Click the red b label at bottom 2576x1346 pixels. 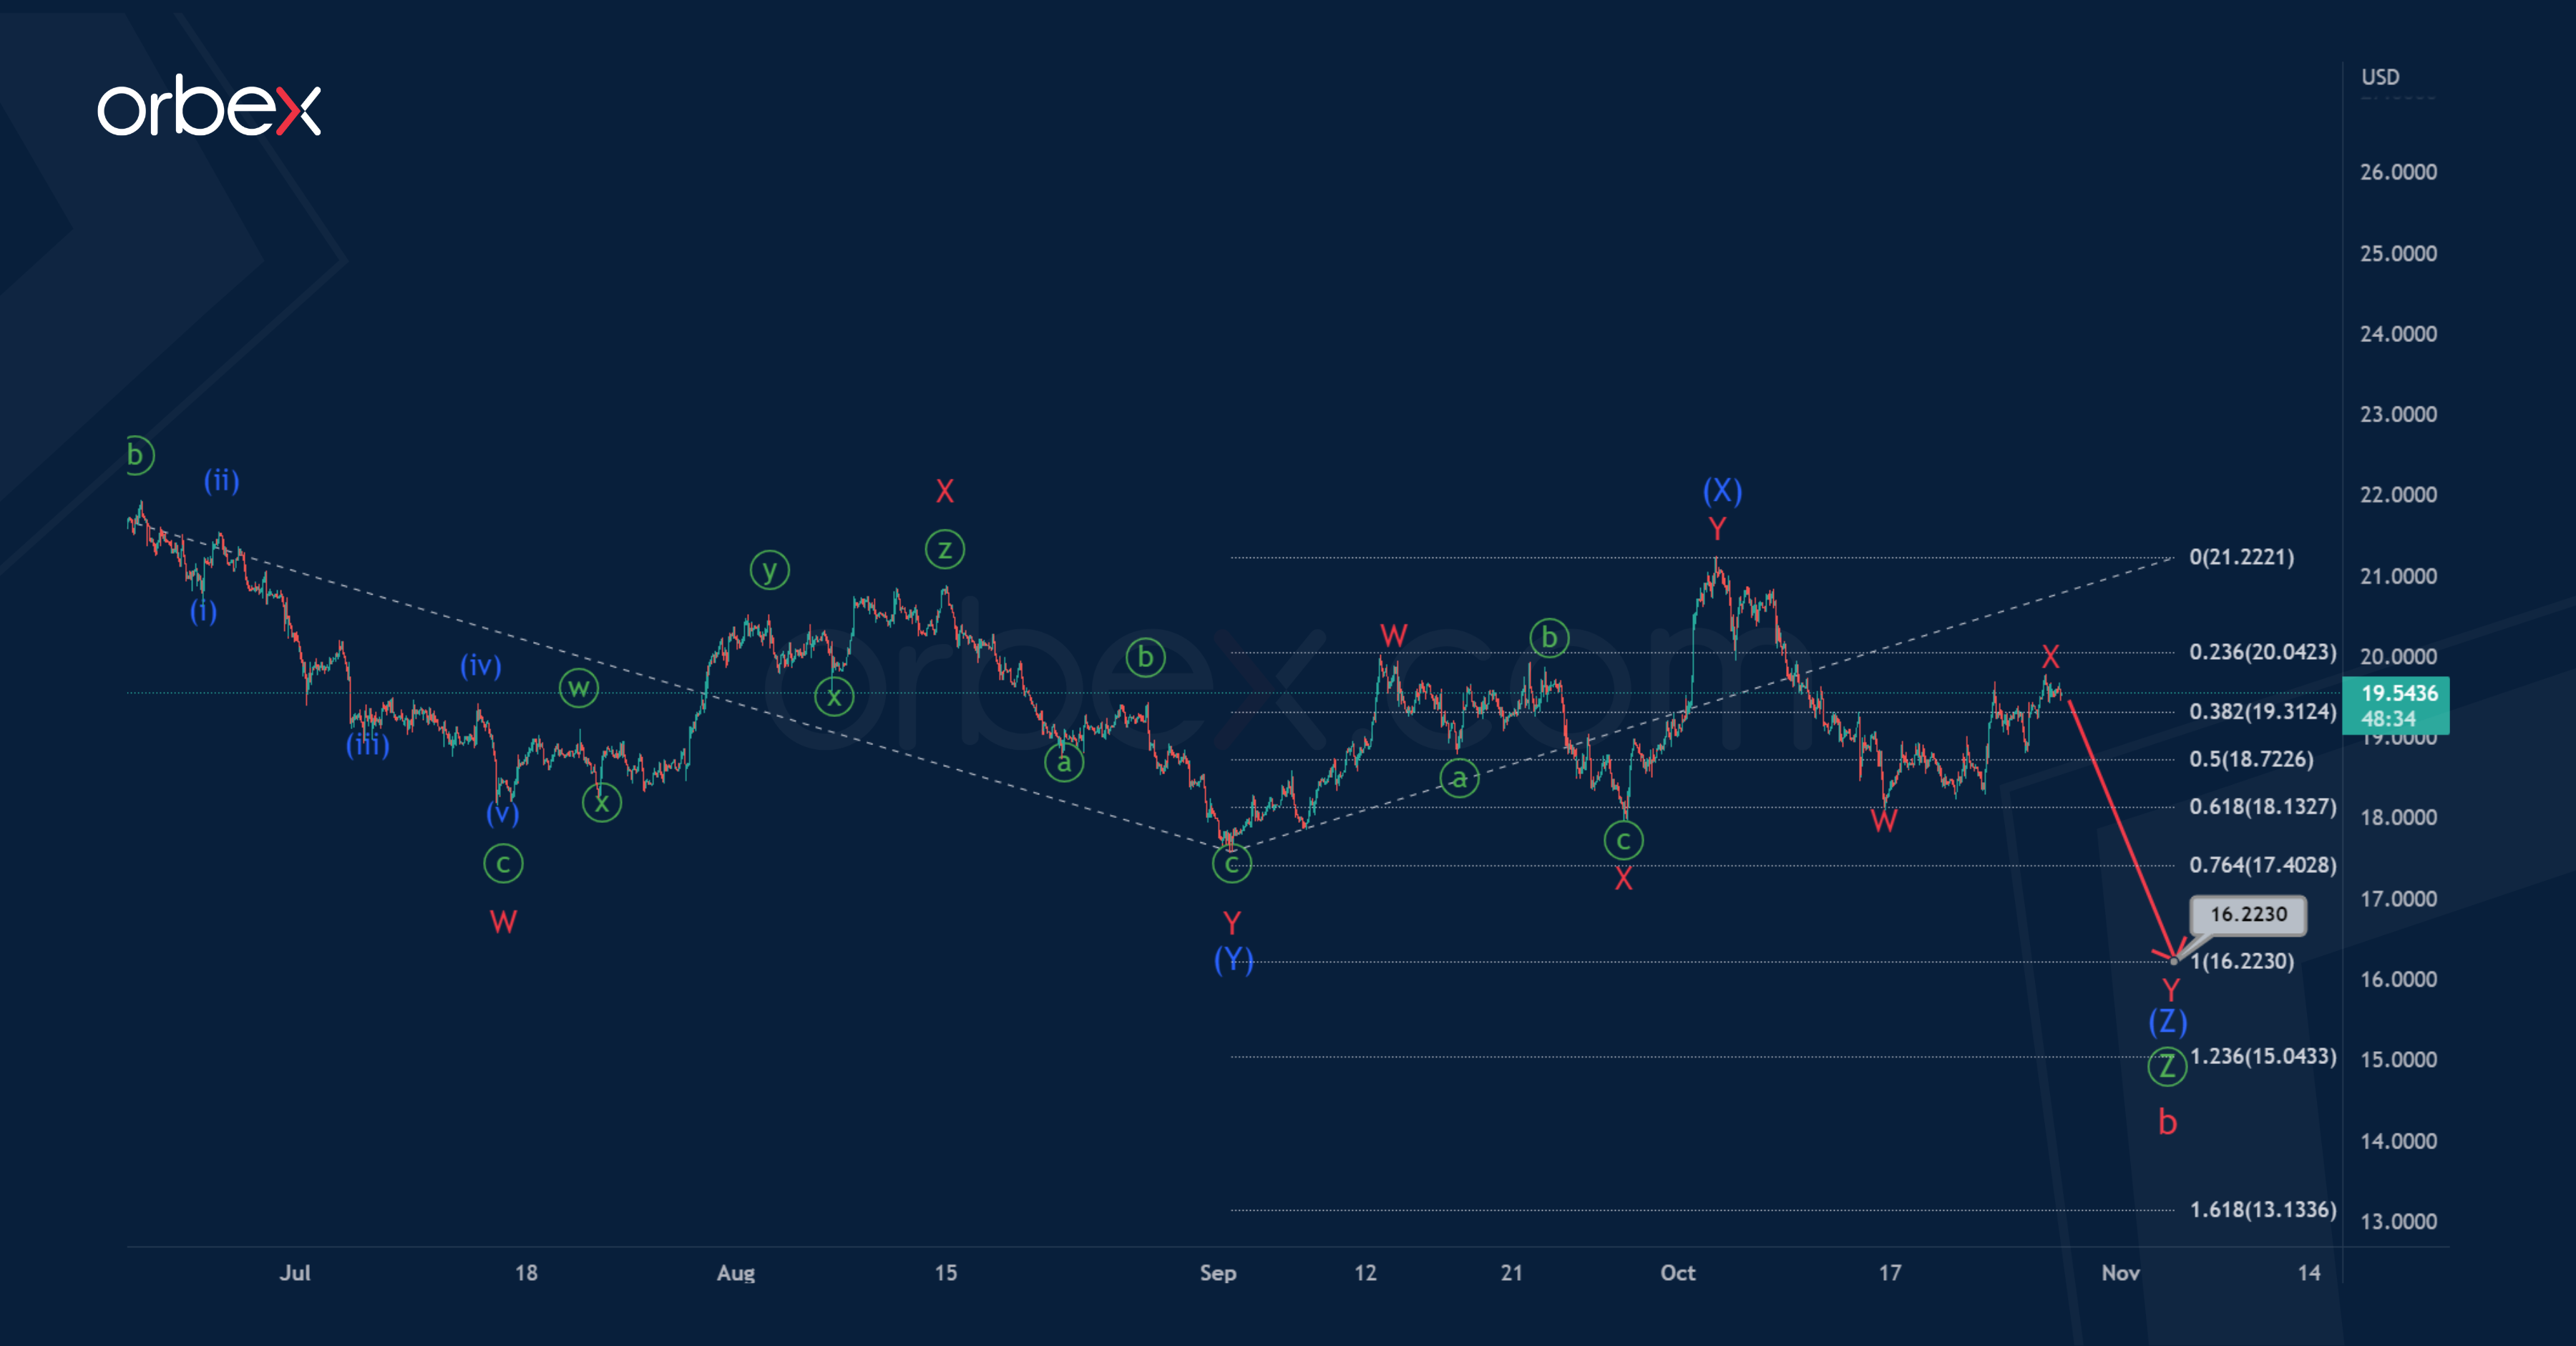[x=2167, y=1122]
